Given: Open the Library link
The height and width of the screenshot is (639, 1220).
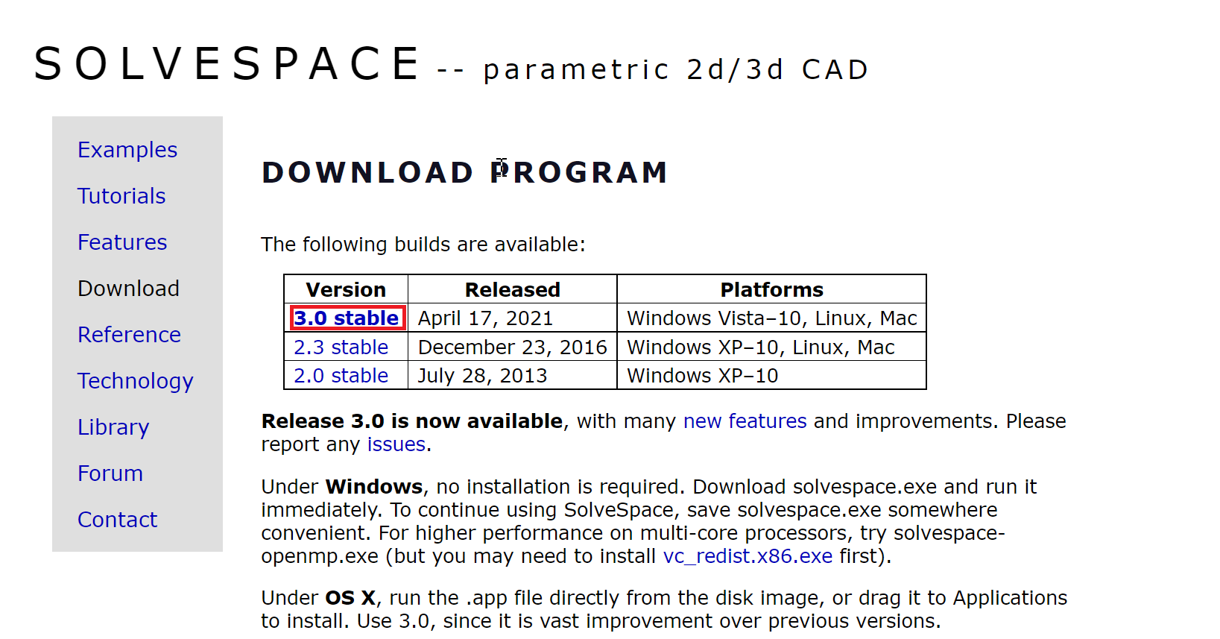Looking at the screenshot, I should [x=113, y=427].
